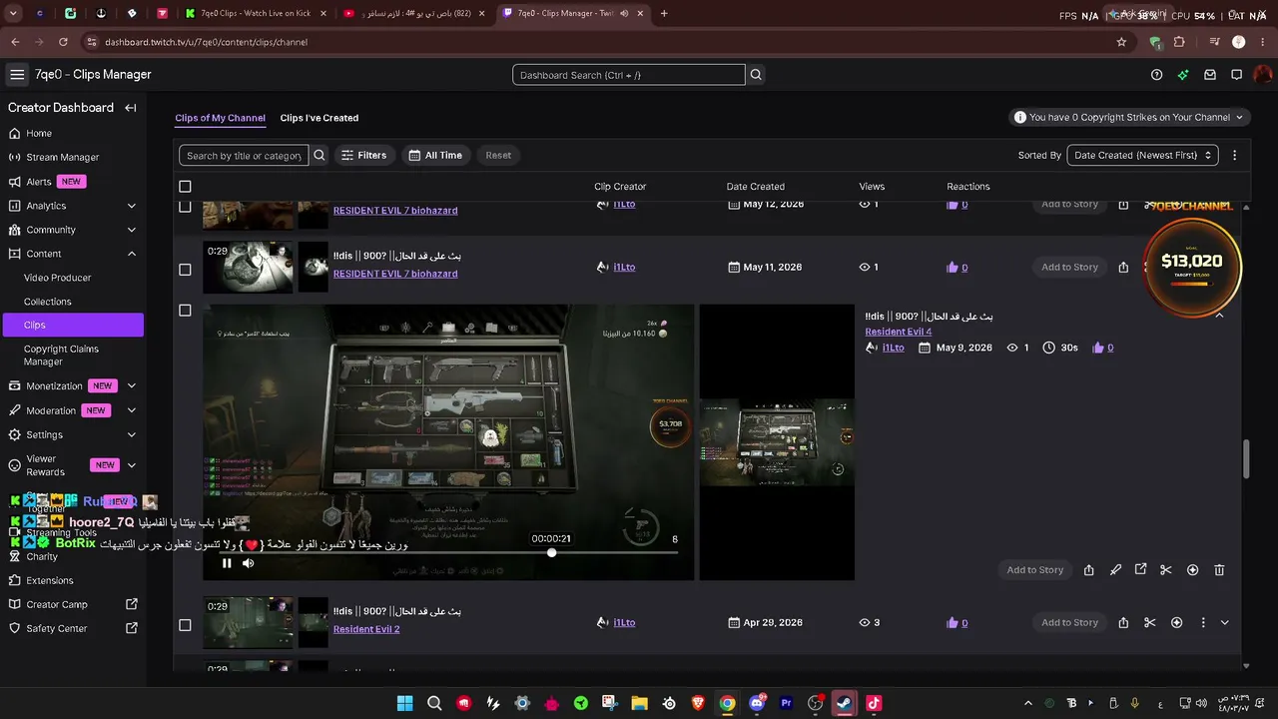Open the Resident Evil 4 category link
Image resolution: width=1278 pixels, height=719 pixels.
[x=899, y=332]
